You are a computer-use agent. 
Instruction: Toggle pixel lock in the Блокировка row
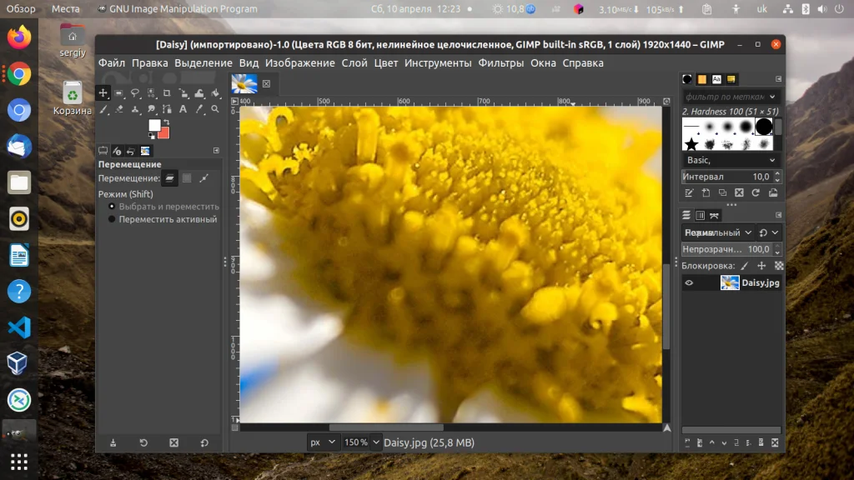click(x=742, y=265)
